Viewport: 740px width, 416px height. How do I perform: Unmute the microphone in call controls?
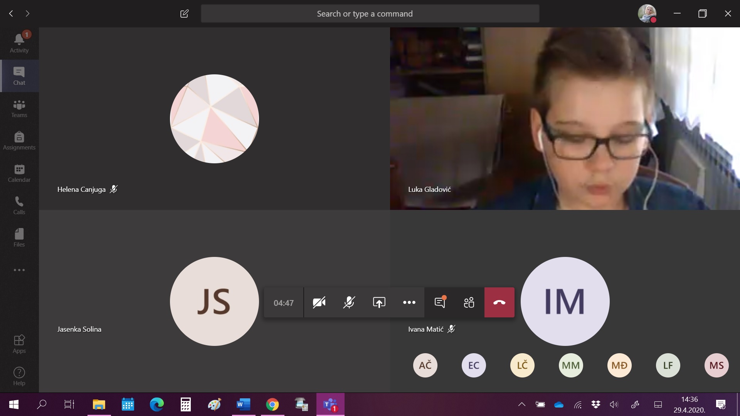coord(349,302)
